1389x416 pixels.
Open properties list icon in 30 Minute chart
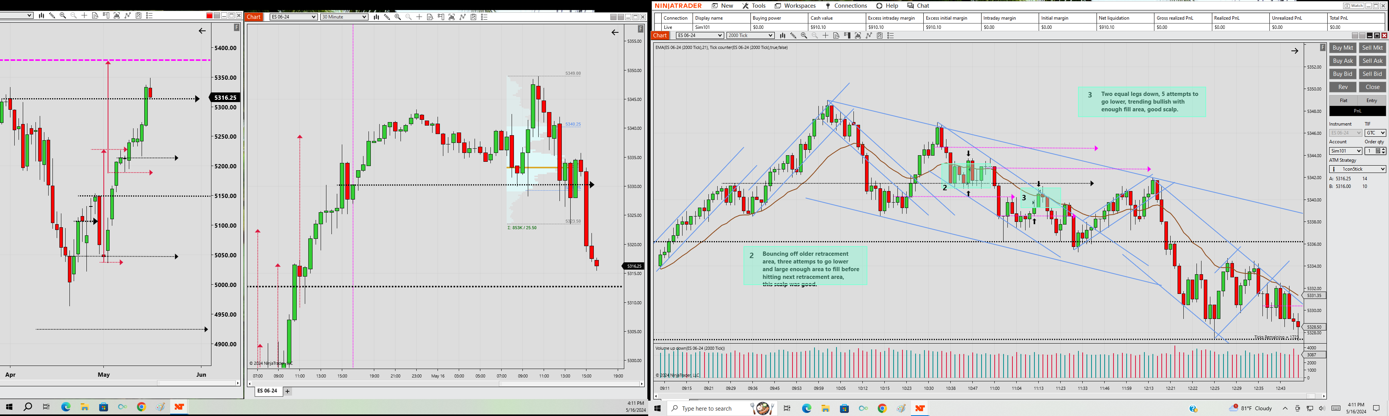pyautogui.click(x=484, y=17)
